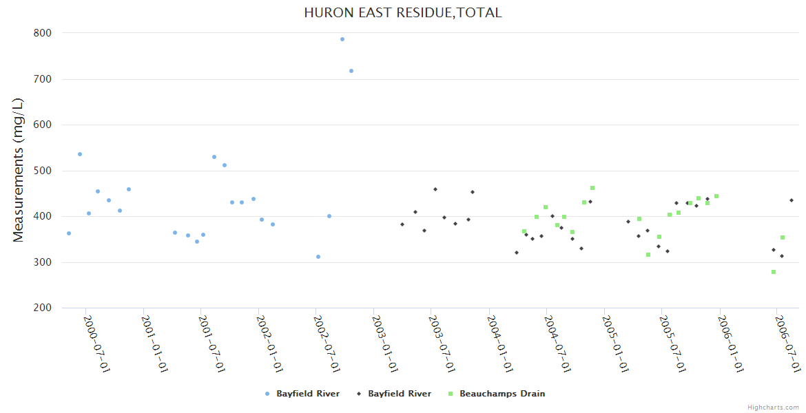
Task: Click the 2006-07-01 x-axis label
Action: [787, 344]
